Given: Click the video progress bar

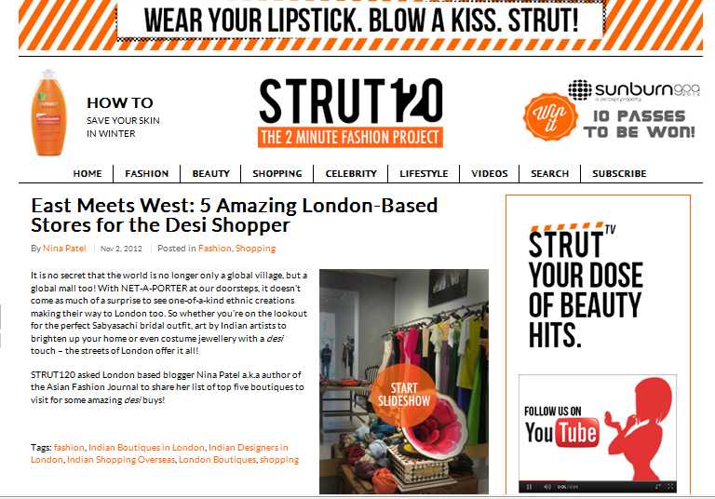Looking at the screenshot, I should 598,480.
